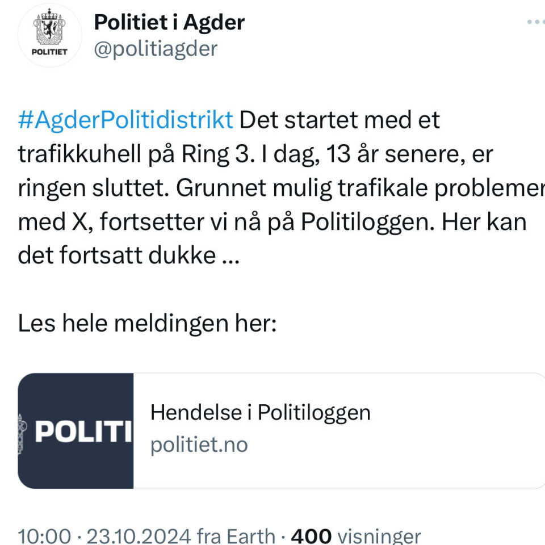This screenshot has height=545, width=545.
Task: Click the 23.10.2024 post date
Action: pos(139,535)
